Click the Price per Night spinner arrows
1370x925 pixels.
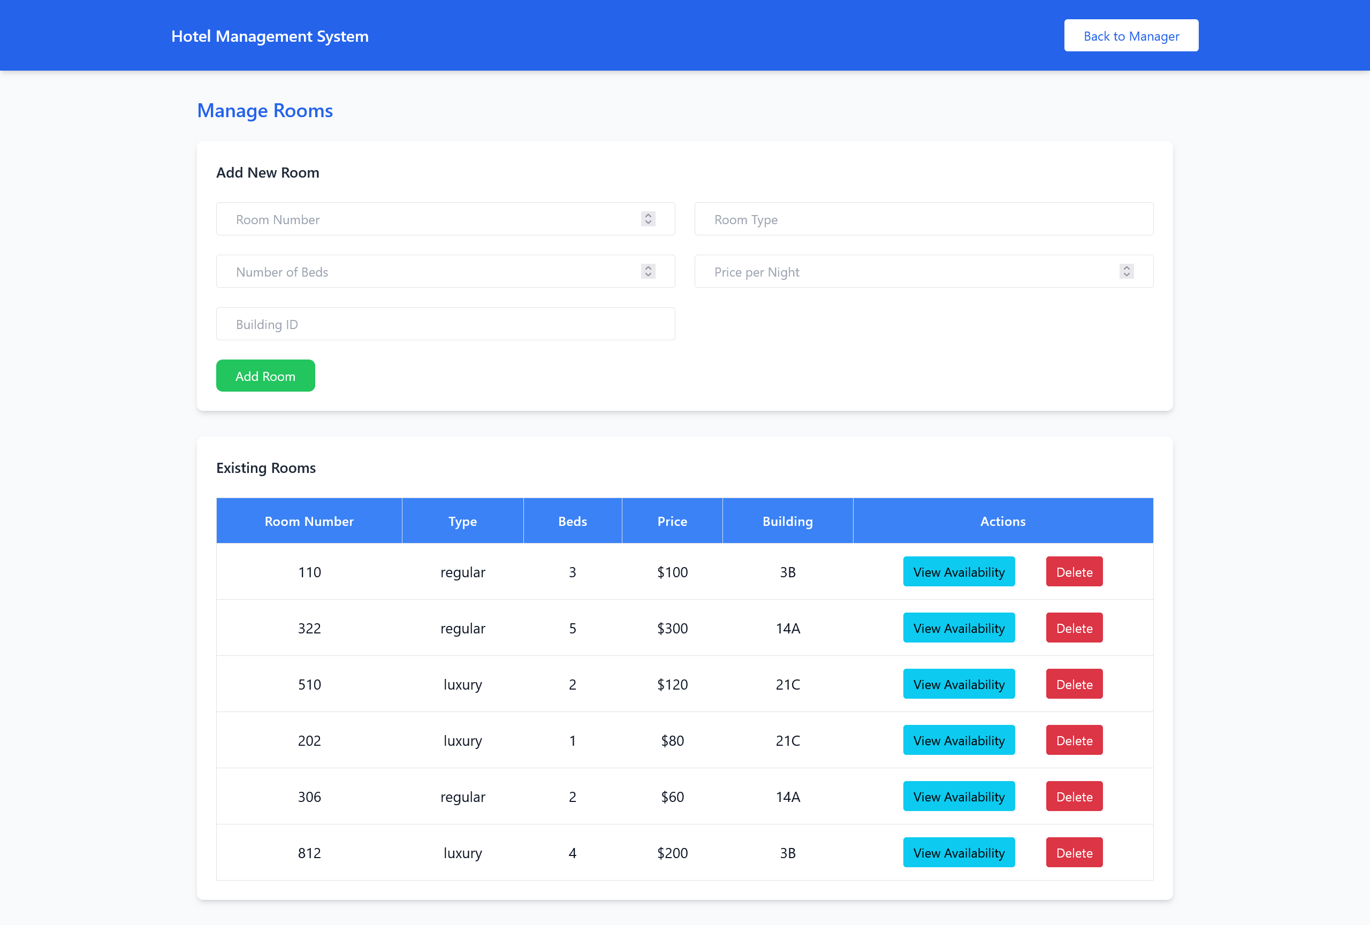click(1126, 272)
